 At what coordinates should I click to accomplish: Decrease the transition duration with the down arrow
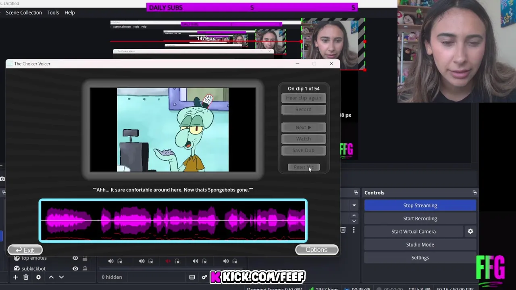354,221
